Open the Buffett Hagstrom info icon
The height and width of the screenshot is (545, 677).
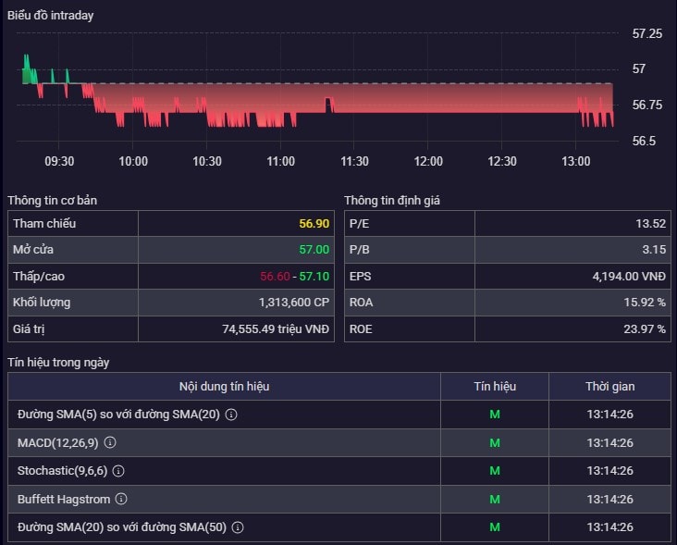pyautogui.click(x=121, y=499)
